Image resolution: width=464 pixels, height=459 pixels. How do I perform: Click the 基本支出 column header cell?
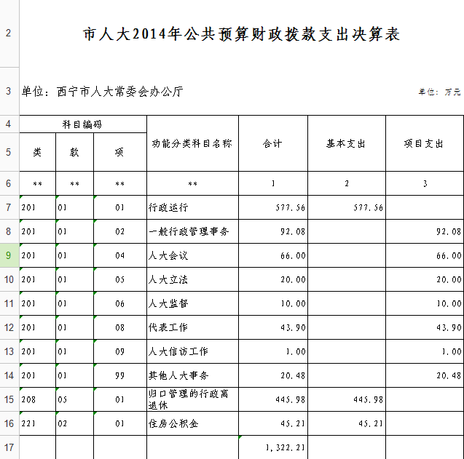(x=346, y=144)
